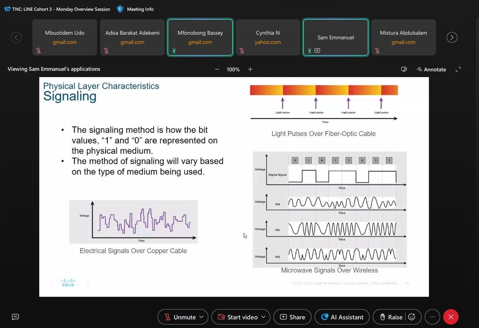Image resolution: width=479 pixels, height=328 pixels.
Task: Open the emoji reactions smiley icon
Action: click(x=412, y=317)
